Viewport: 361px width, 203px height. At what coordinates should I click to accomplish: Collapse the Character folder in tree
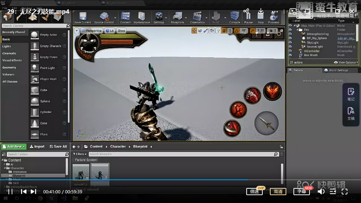coord(5,168)
